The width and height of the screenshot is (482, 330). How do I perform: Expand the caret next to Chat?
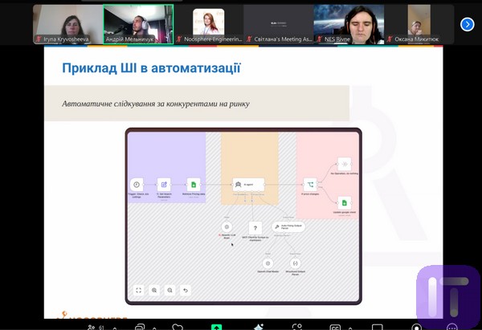(x=154, y=328)
